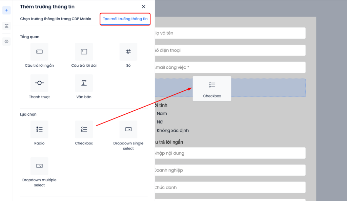Viewport: 347px width, 201px height.
Task: Choose Dropdown single select field type
Action: click(128, 129)
